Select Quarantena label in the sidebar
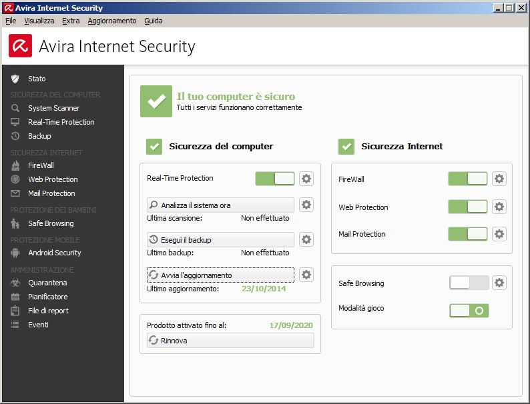The width and height of the screenshot is (530, 404). tap(47, 283)
